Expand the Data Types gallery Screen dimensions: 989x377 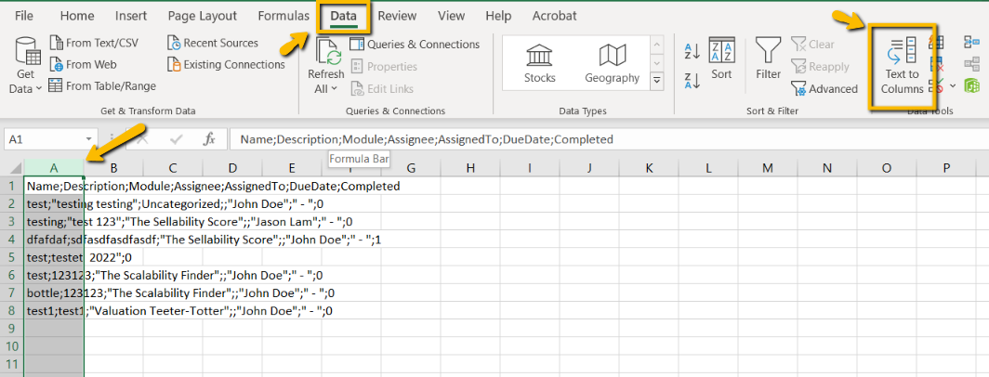(657, 80)
